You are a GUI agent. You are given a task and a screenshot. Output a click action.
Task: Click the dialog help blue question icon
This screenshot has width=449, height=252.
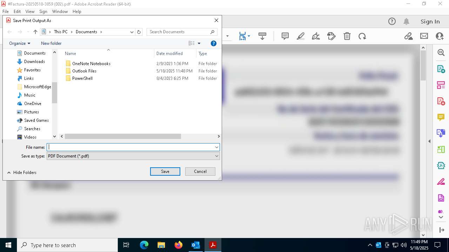click(x=214, y=43)
